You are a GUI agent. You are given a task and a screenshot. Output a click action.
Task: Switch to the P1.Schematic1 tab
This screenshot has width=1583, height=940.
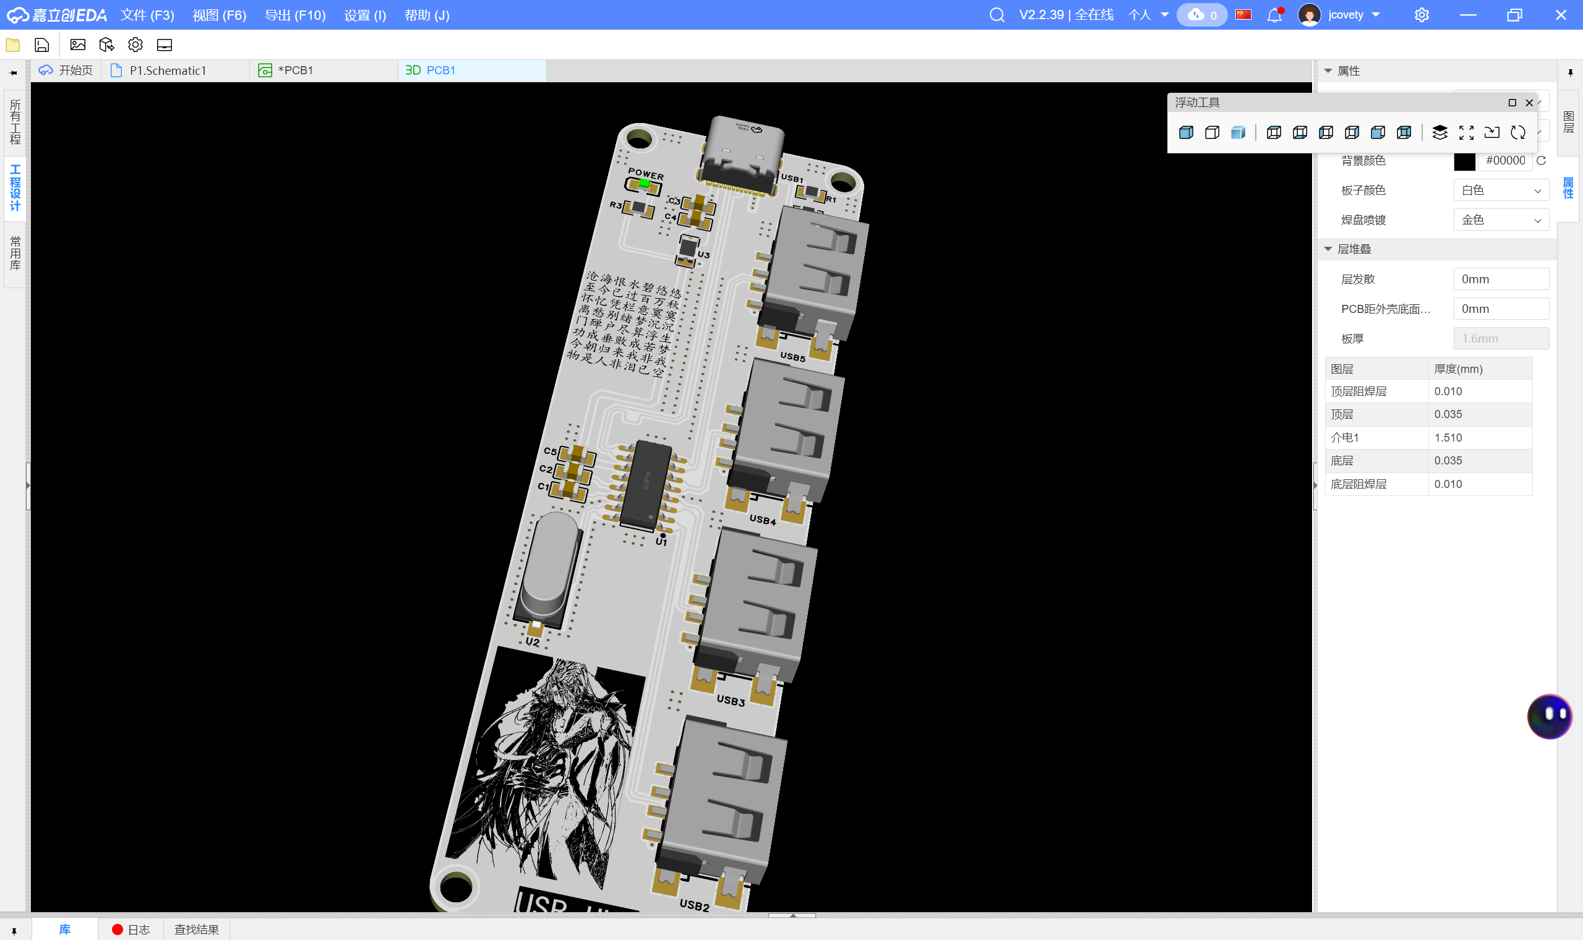pyautogui.click(x=176, y=70)
